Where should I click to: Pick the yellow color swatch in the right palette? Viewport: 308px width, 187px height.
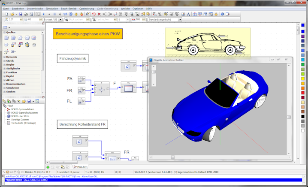click(x=303, y=79)
